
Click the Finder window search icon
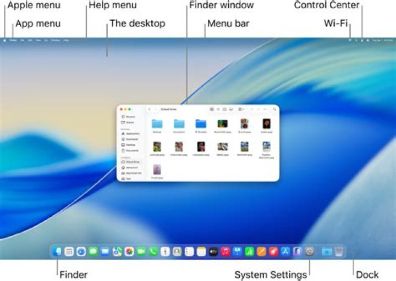pos(274,109)
